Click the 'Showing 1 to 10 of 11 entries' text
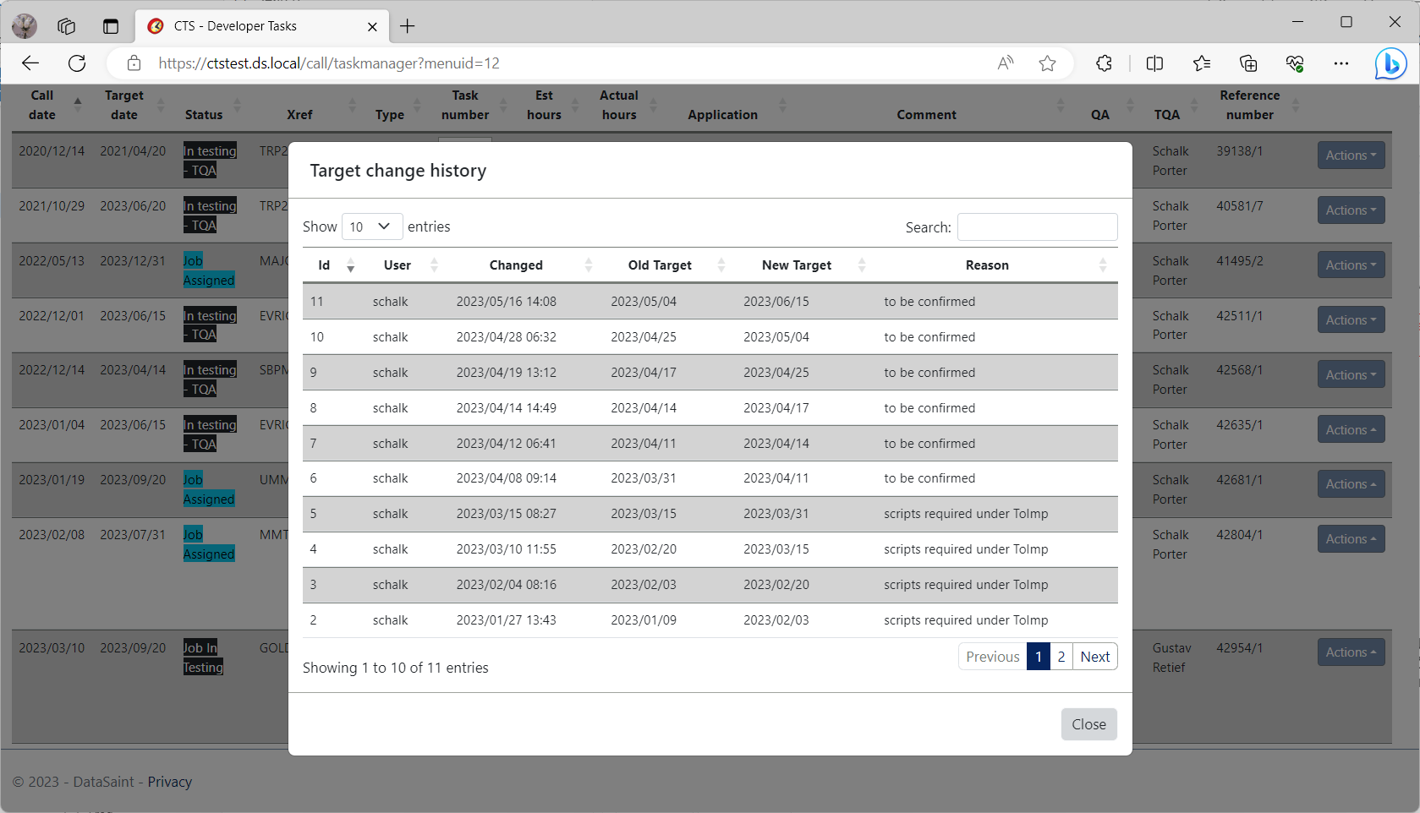Screen dimensions: 1420x813 (x=395, y=668)
